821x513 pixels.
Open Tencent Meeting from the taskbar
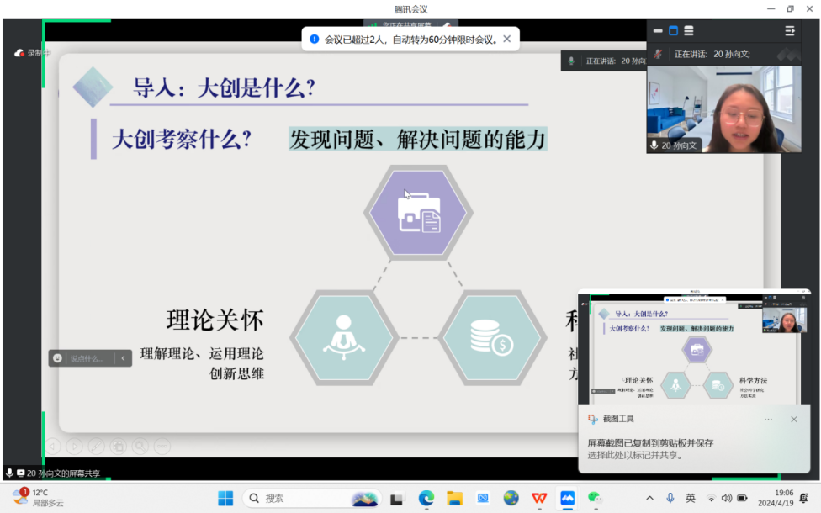point(567,498)
